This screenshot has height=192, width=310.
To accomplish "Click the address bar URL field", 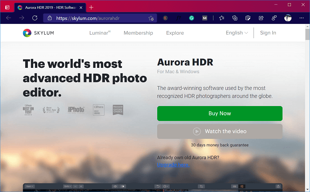I will (100, 18).
